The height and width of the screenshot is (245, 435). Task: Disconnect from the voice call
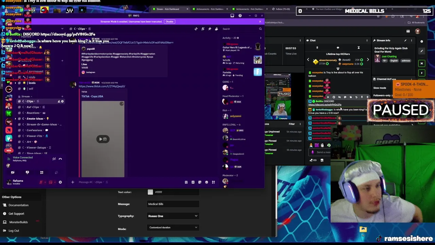point(60,159)
